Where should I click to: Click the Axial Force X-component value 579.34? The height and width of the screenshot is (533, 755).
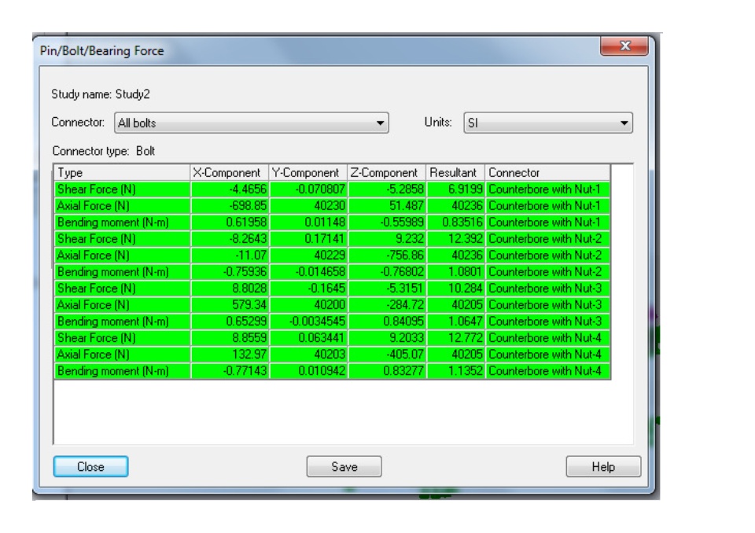(x=249, y=305)
